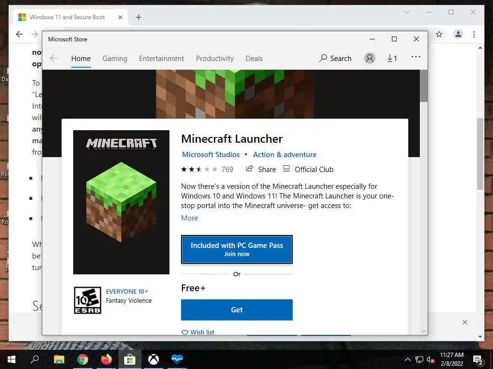Open the Windows Start menu
This screenshot has height=369, width=493.
[12, 359]
